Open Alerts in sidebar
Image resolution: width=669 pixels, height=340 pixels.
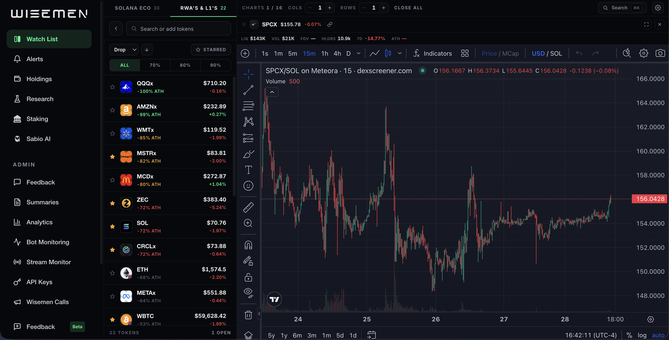tap(49, 59)
